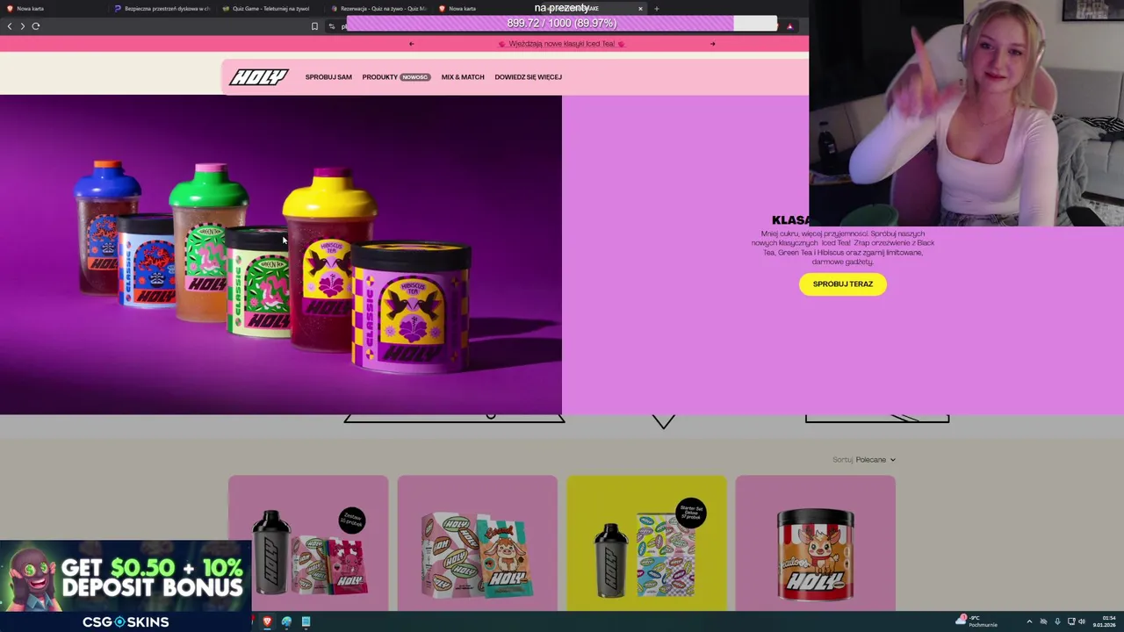
Task: Open the yellow Starter Set Deluxe card
Action: (x=646, y=542)
